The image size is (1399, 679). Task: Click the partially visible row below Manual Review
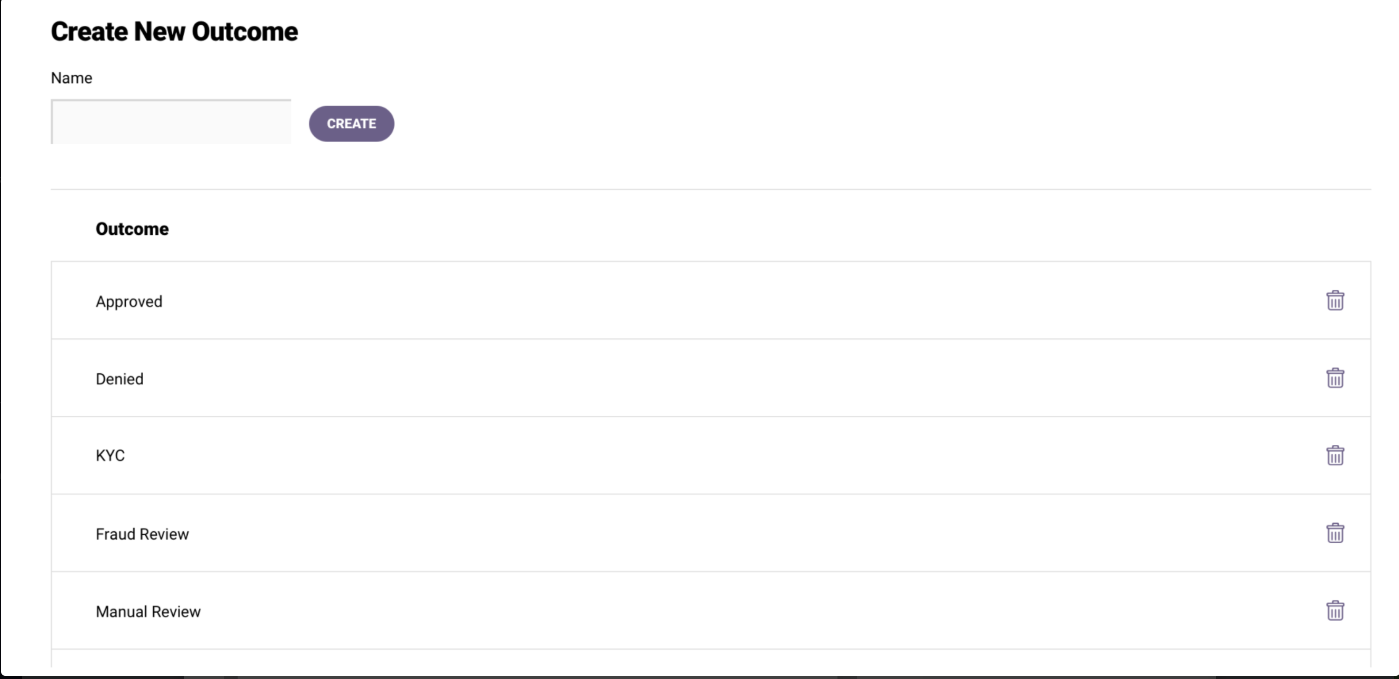[711, 658]
